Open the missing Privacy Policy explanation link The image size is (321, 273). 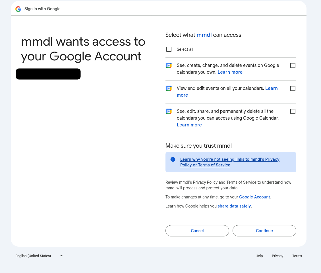point(230,162)
